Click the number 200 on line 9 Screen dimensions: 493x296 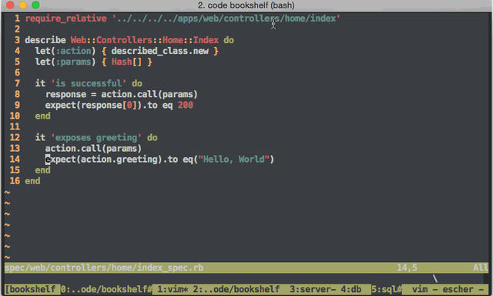(x=185, y=105)
